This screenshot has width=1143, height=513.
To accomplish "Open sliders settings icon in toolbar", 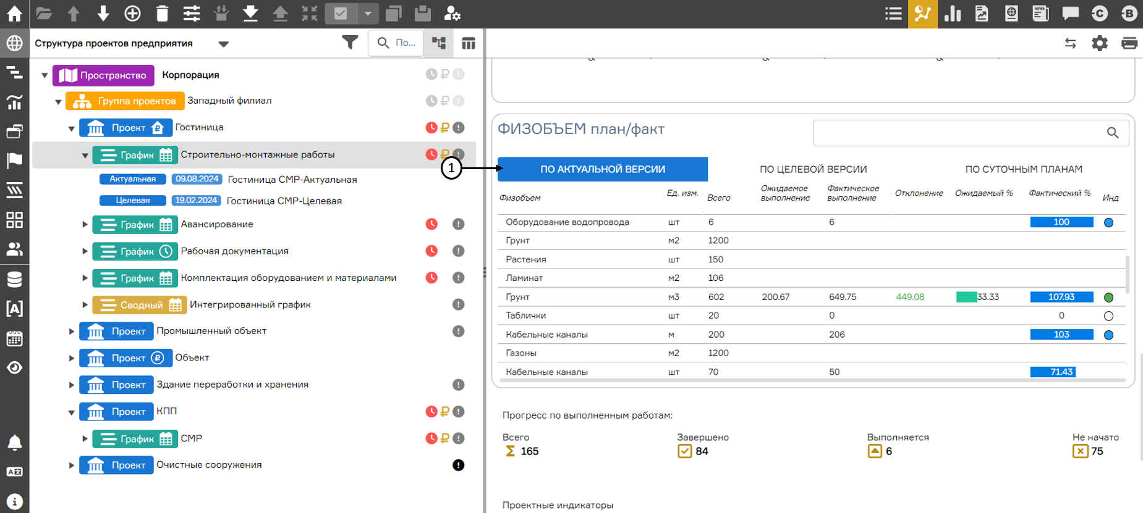I will click(x=192, y=13).
